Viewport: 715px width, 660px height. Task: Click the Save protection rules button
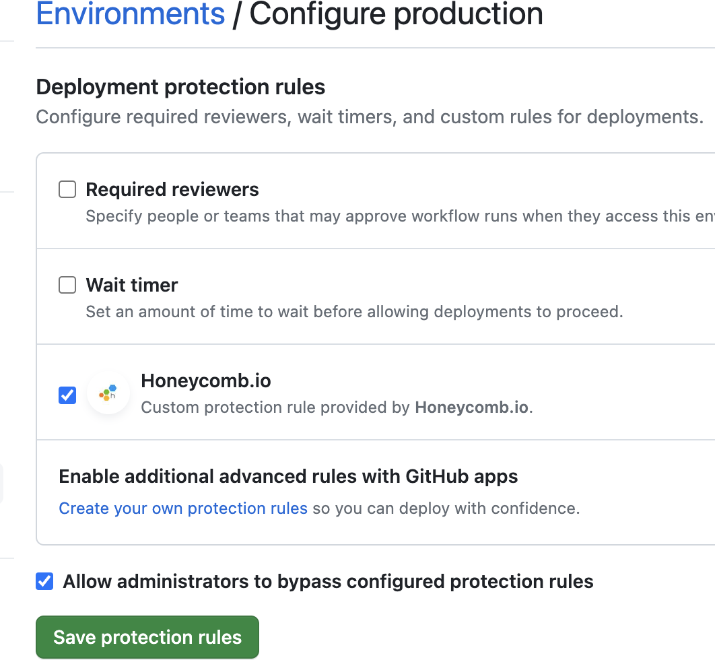(147, 636)
